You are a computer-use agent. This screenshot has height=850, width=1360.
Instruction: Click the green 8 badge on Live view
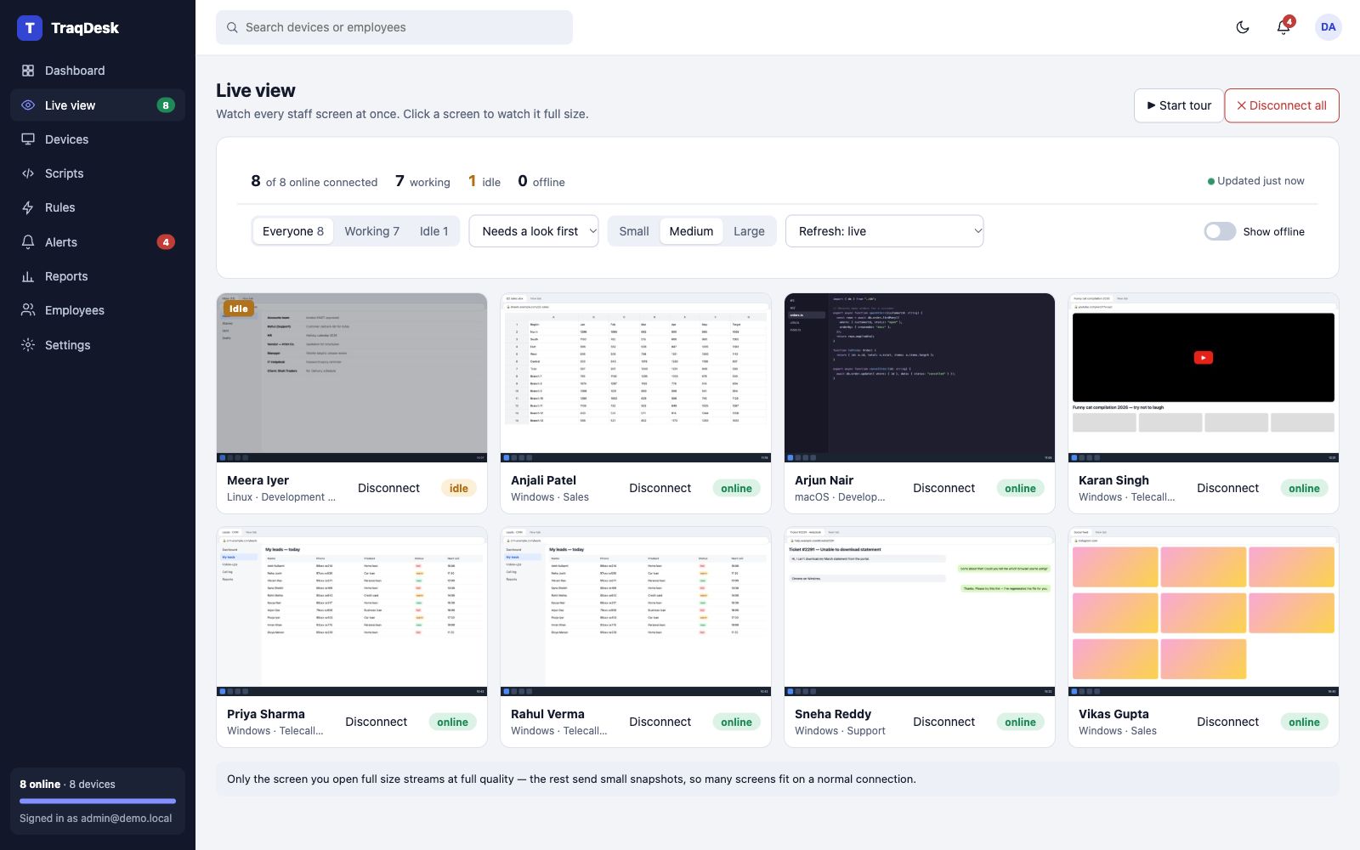[166, 105]
